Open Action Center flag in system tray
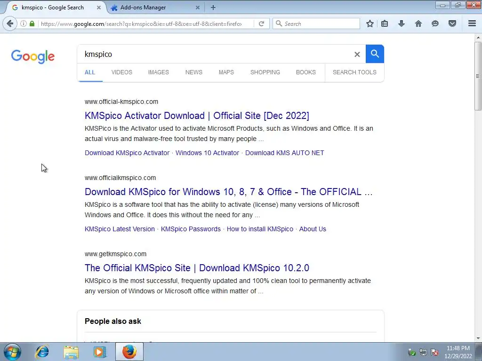Image resolution: width=482 pixels, height=361 pixels. tap(434, 352)
